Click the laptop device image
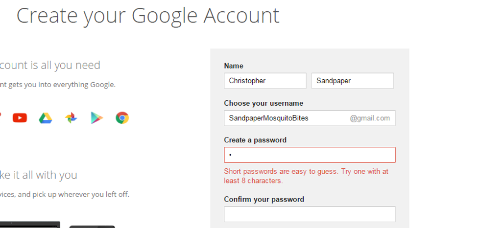 pos(29,225)
